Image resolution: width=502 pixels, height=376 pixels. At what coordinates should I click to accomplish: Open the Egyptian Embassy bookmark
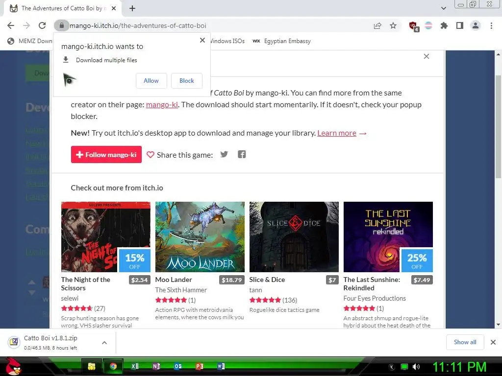282,41
